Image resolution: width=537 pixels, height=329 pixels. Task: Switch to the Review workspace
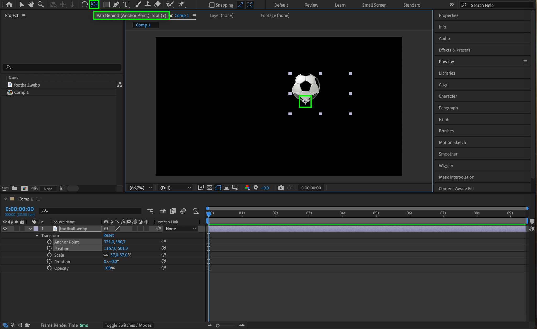click(311, 5)
